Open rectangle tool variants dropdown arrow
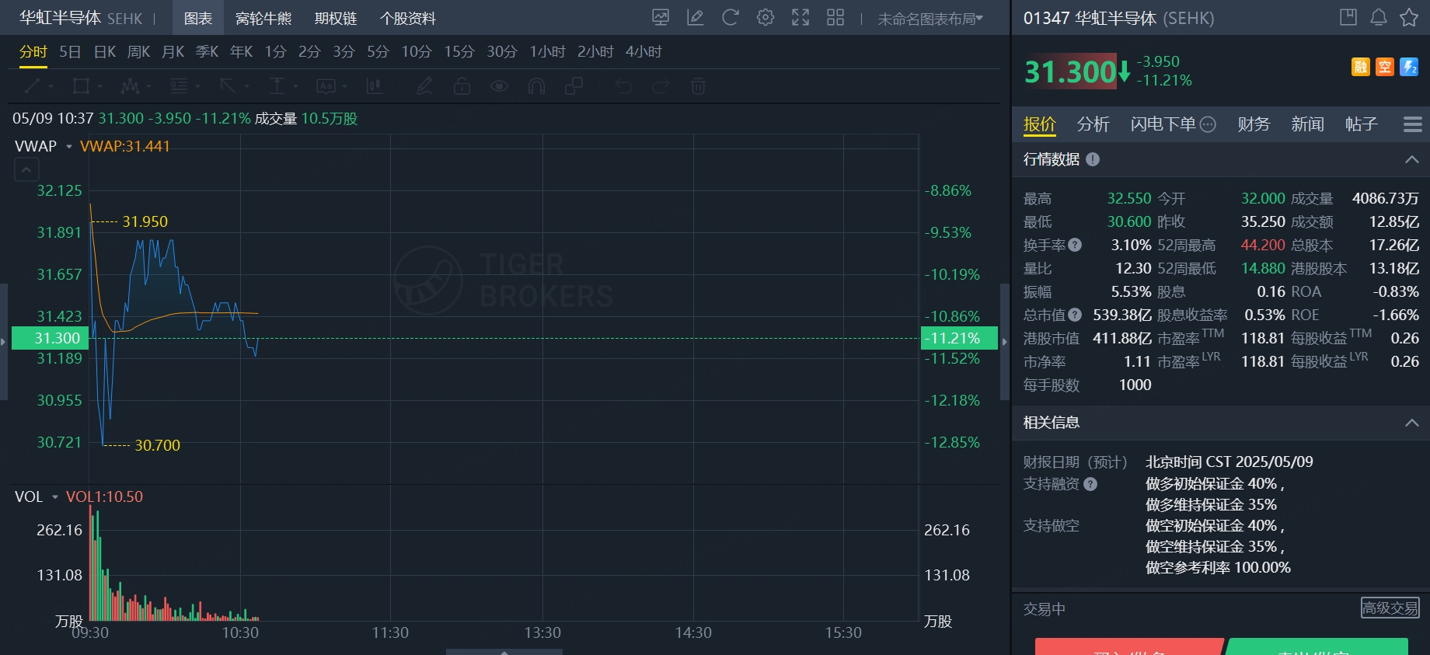Screen dimensions: 1430x655 pos(99,86)
